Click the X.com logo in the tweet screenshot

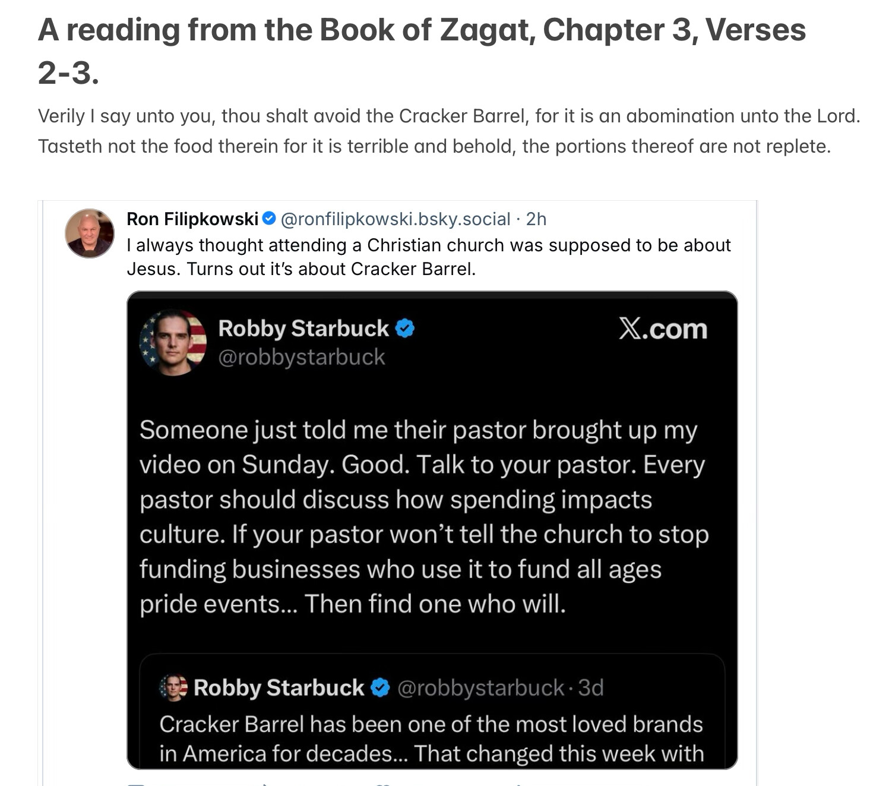tap(663, 329)
